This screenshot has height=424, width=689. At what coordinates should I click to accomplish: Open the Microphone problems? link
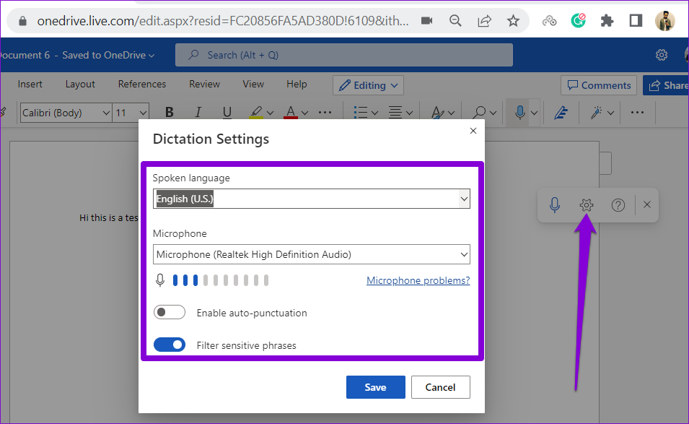(418, 280)
